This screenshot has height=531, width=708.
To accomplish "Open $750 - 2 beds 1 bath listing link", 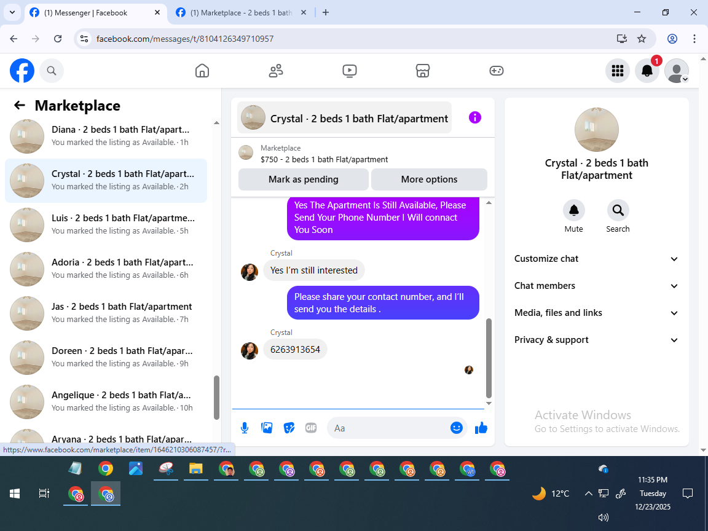I will click(x=324, y=159).
